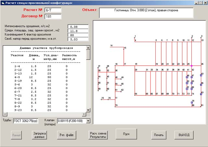Click sprinkler node 57 in the diagram
The width and height of the screenshot is (208, 147).
point(187,89)
